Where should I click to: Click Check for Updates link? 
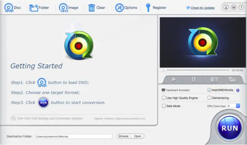(203, 8)
